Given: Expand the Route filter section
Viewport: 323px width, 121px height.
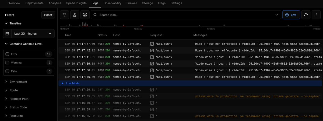Looking at the screenshot, I should [x=11, y=90].
